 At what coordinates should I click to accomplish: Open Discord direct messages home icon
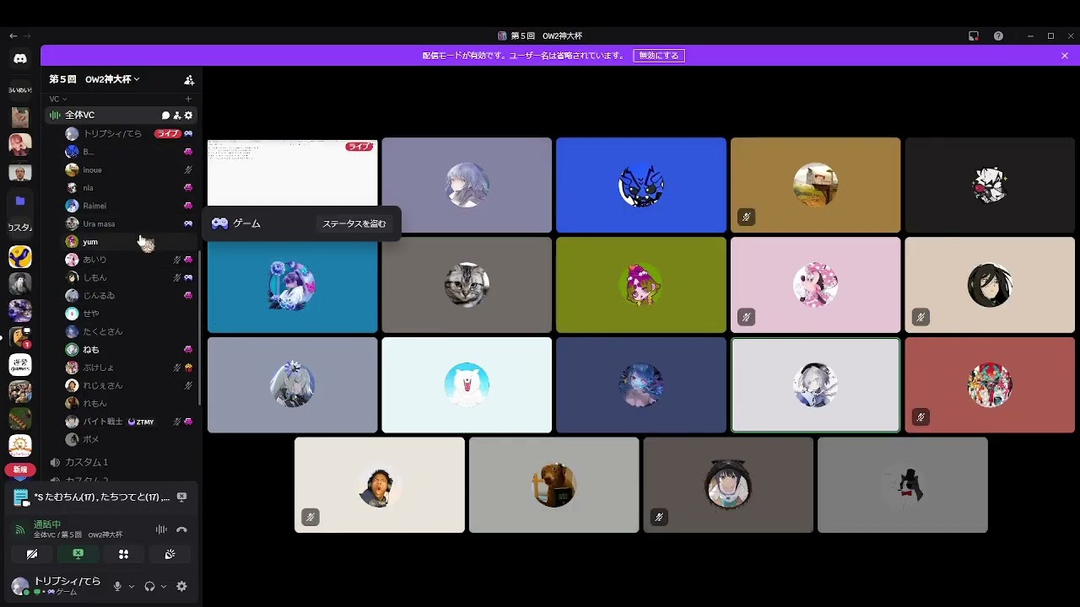(20, 59)
